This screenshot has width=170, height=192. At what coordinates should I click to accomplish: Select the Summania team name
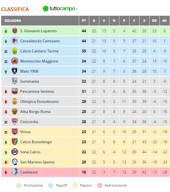(x=30, y=81)
